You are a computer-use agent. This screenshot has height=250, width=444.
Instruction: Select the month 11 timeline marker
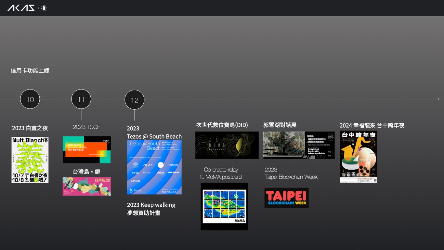click(x=81, y=99)
